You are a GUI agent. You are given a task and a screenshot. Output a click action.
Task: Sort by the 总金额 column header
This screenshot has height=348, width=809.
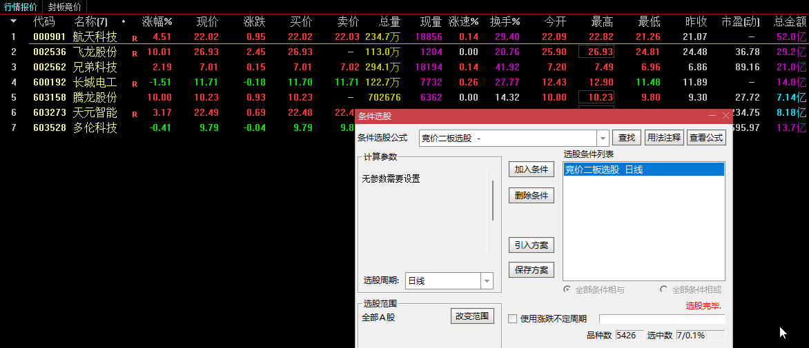(790, 21)
